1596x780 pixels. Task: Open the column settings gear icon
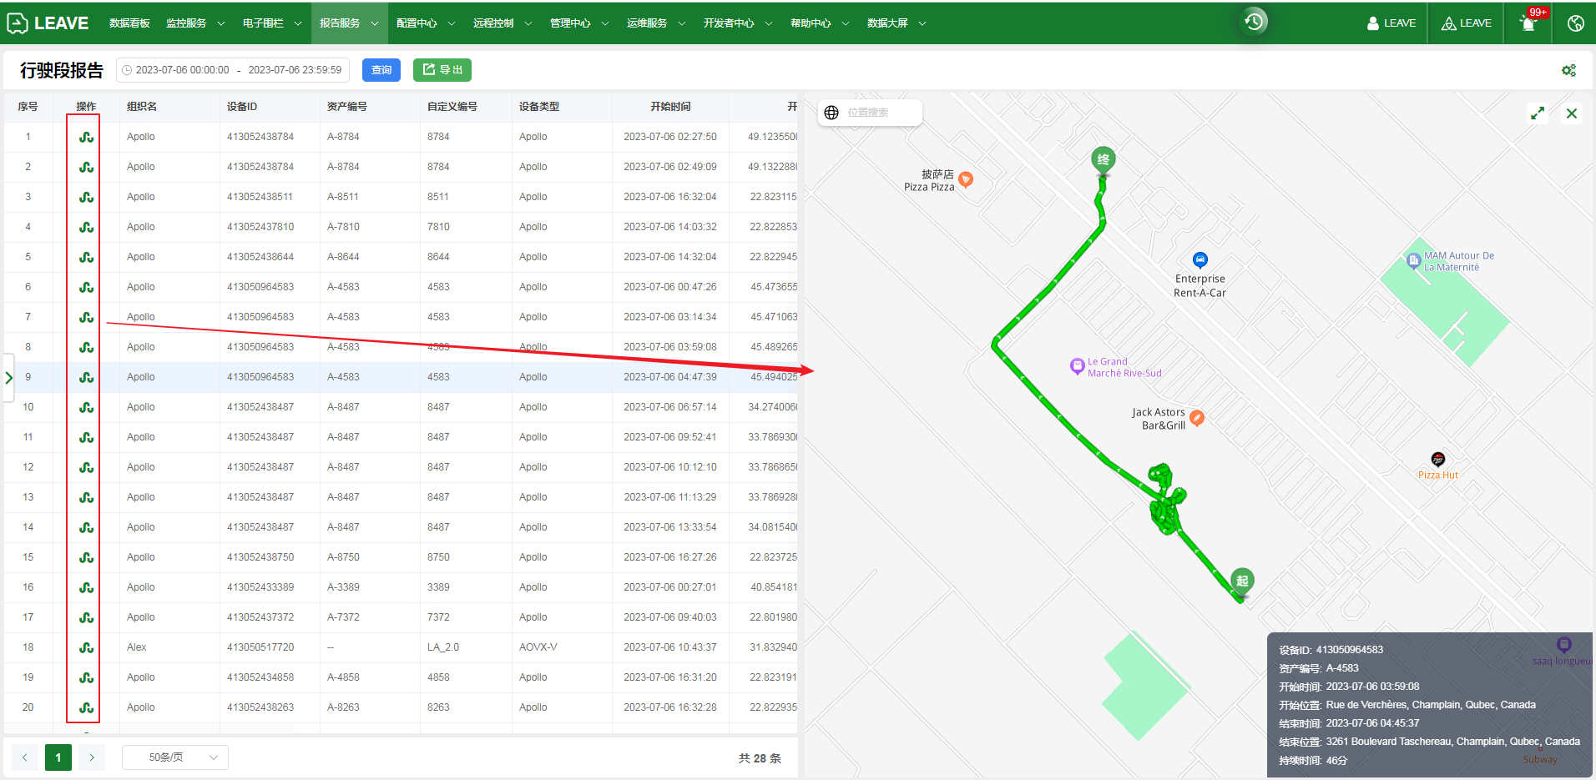coord(1568,70)
